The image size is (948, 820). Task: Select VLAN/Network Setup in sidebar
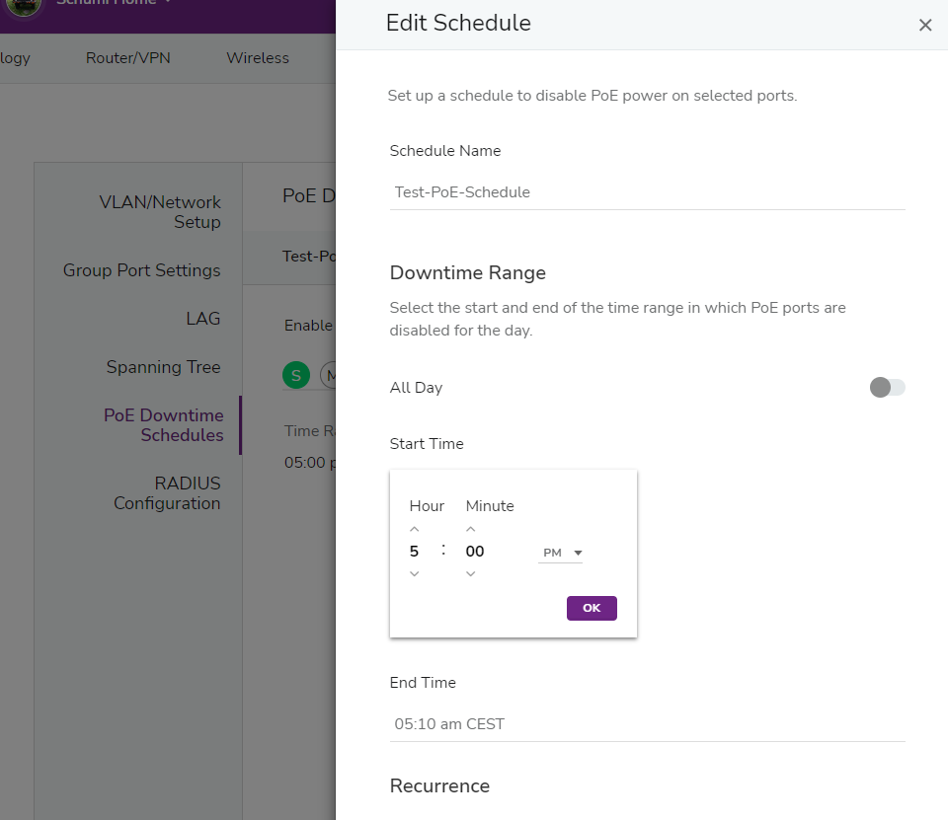(x=160, y=212)
